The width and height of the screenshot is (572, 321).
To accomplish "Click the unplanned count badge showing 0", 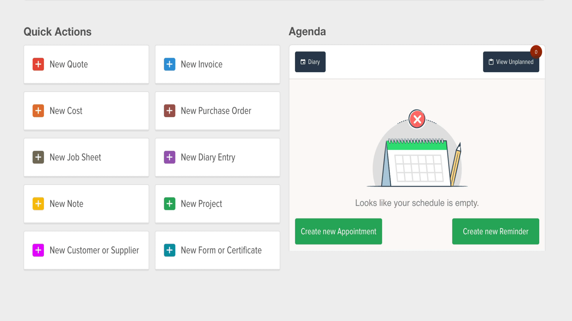I will tap(536, 52).
